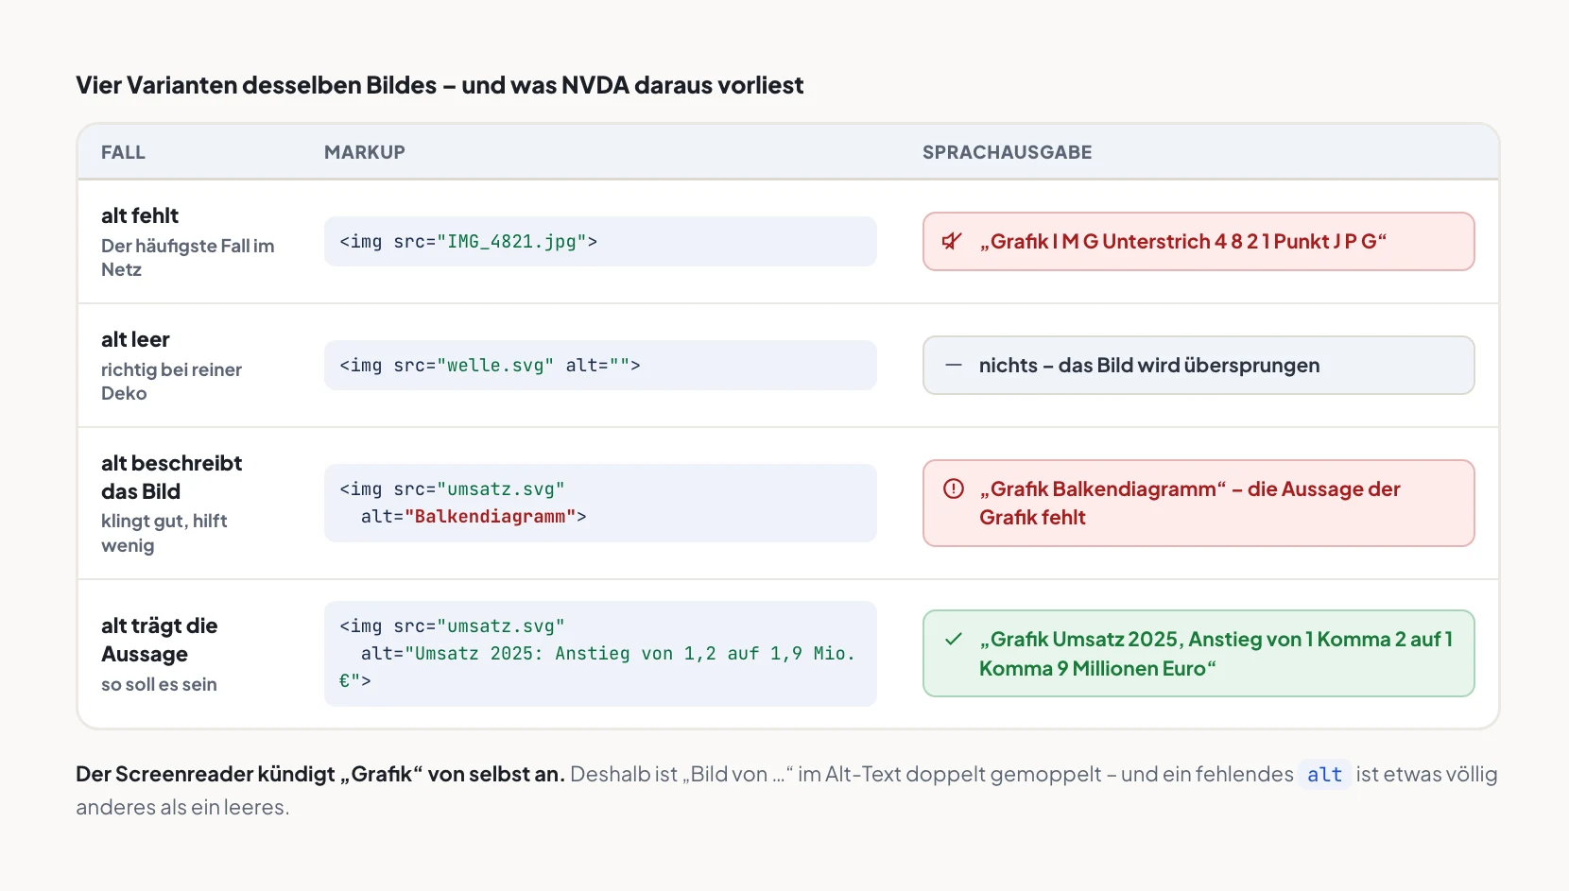1569x891 pixels.
Task: Click the green checkmark icon
Action: (x=954, y=640)
